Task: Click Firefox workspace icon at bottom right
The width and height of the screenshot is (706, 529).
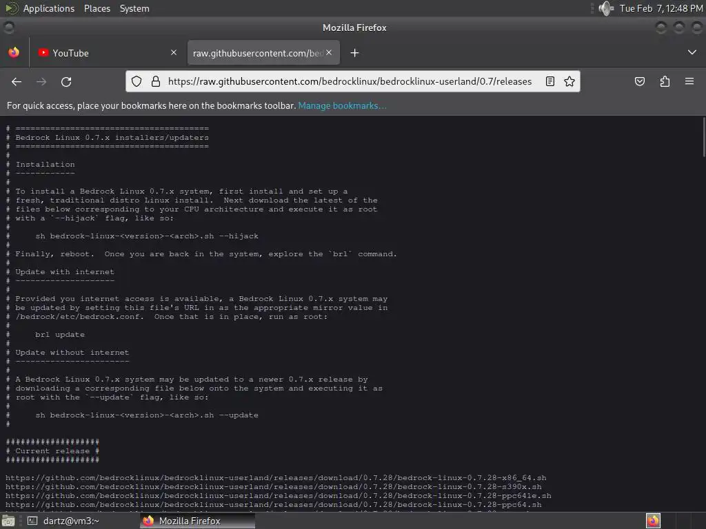Action: pyautogui.click(x=653, y=521)
